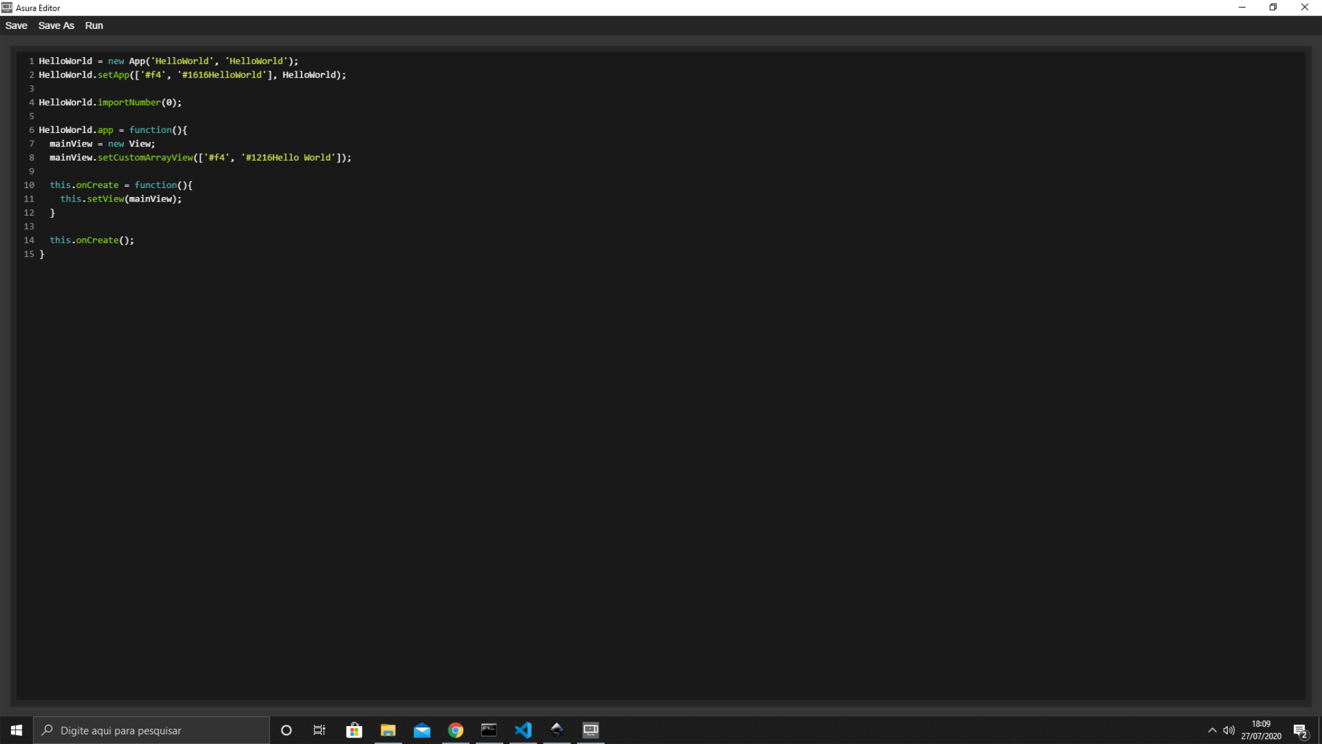Open the Save As menu
Viewport: 1322px width, 744px height.
56,26
